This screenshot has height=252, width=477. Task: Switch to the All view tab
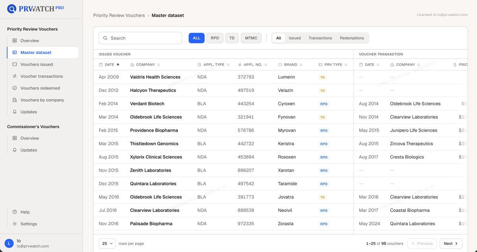click(279, 38)
